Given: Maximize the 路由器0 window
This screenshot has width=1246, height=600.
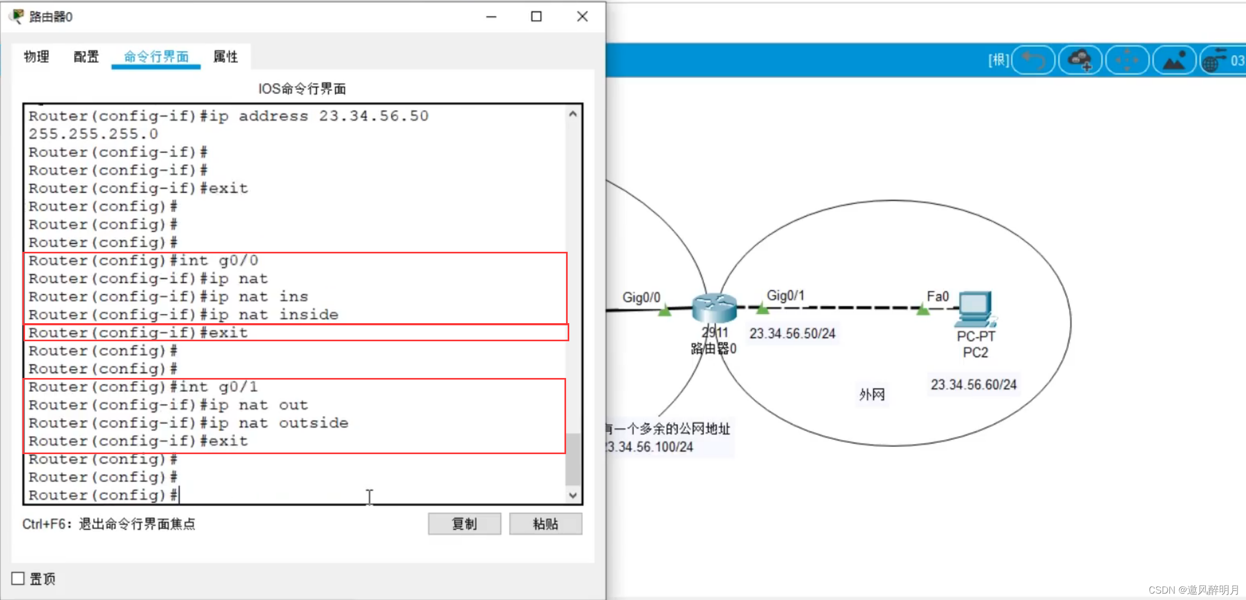Looking at the screenshot, I should [536, 17].
